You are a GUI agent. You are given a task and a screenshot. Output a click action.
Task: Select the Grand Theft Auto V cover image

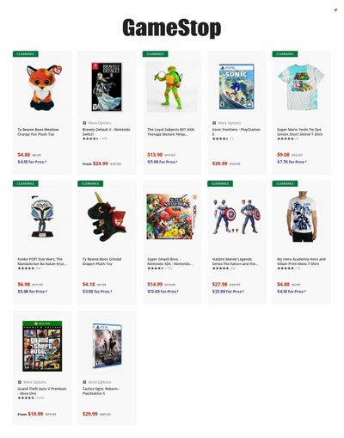click(x=42, y=346)
